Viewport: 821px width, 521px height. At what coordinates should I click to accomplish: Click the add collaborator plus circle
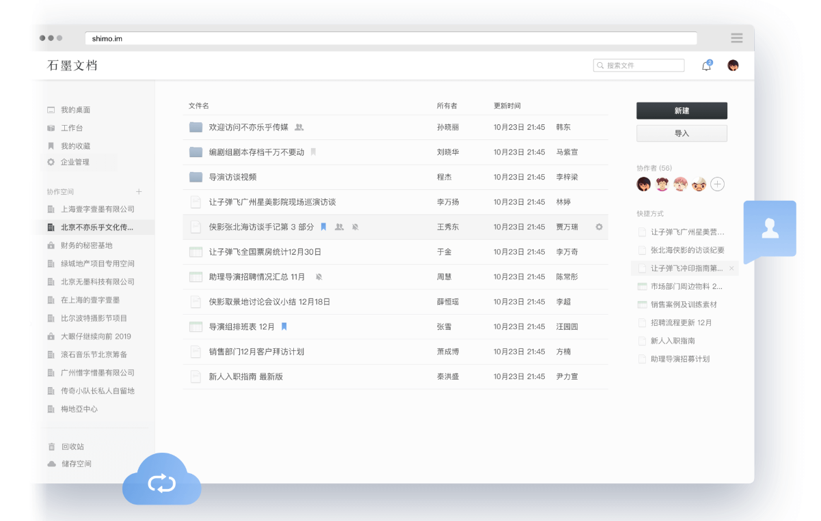[x=717, y=184]
